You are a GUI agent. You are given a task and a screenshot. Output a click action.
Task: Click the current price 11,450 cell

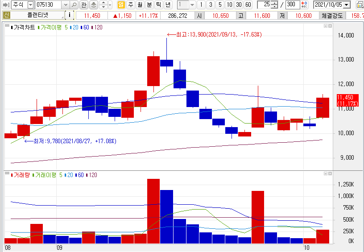[92, 16]
